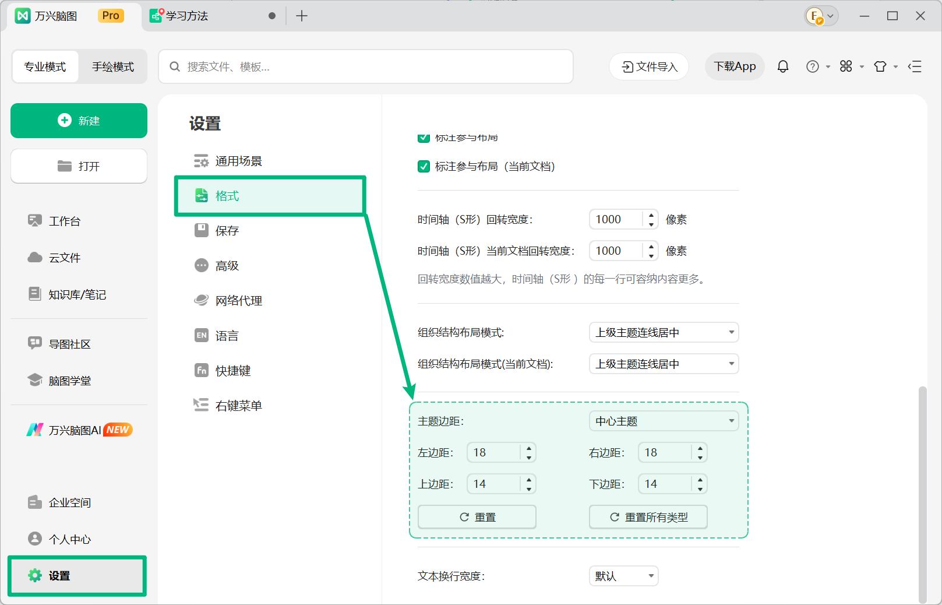Toggle 标注参与布局 (当前文档) checkbox
Screen dimensions: 942x605
[x=424, y=167]
